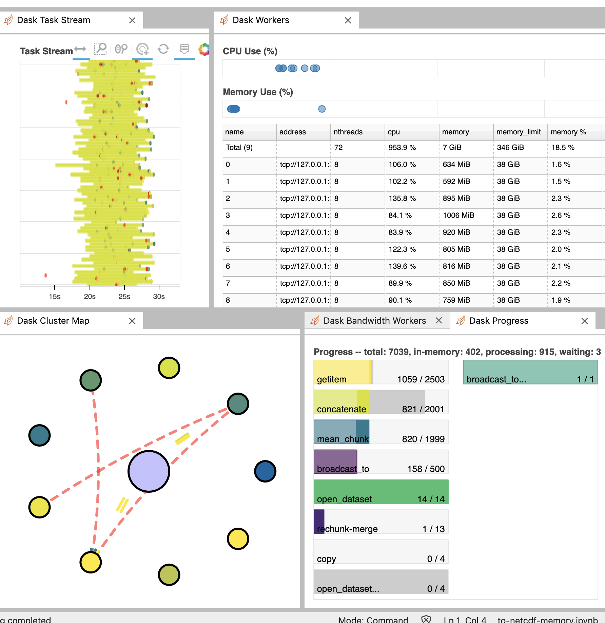This screenshot has width=605, height=623.
Task: Enable the wheel zoom tool
Action: [121, 50]
